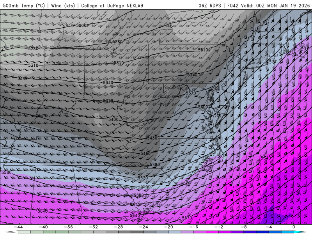This screenshot has width=312, height=234.
Task: Select the 5430 contour label
Action: coord(152,138)
